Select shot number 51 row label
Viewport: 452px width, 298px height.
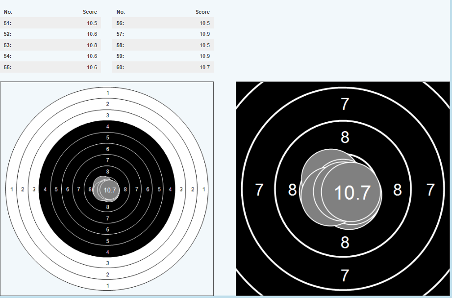point(7,23)
